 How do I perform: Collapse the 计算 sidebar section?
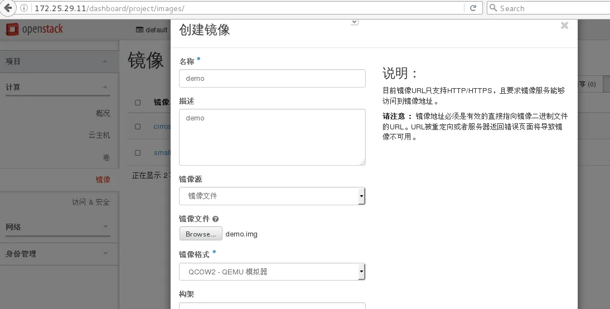pyautogui.click(x=57, y=87)
